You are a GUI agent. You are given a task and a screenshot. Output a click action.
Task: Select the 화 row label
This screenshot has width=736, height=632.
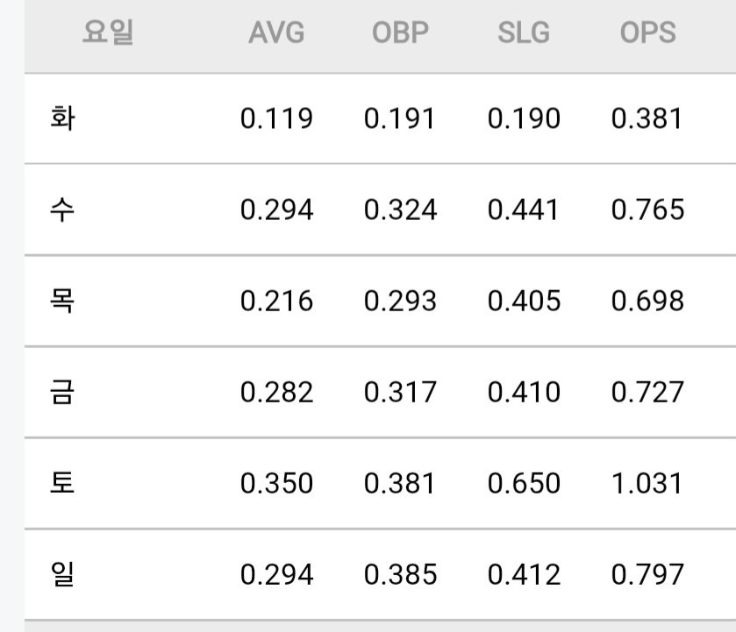coord(62,118)
